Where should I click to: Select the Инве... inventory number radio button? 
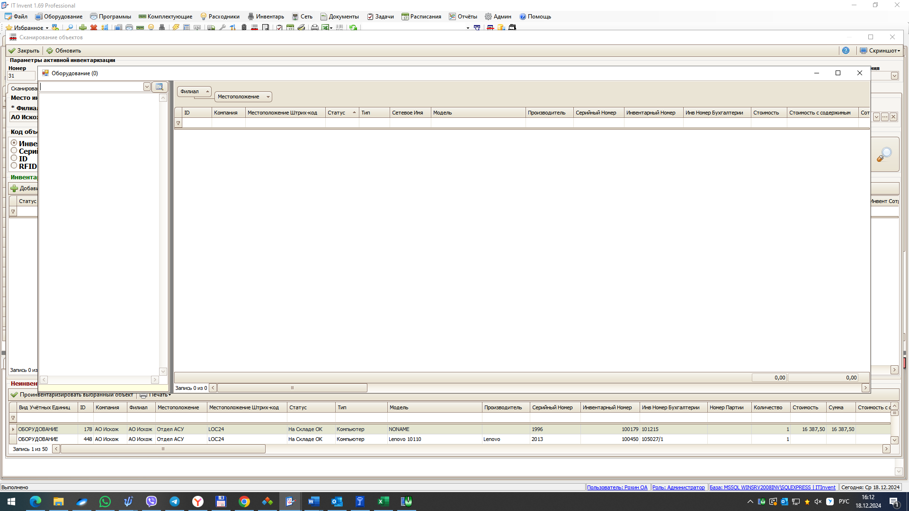point(14,143)
